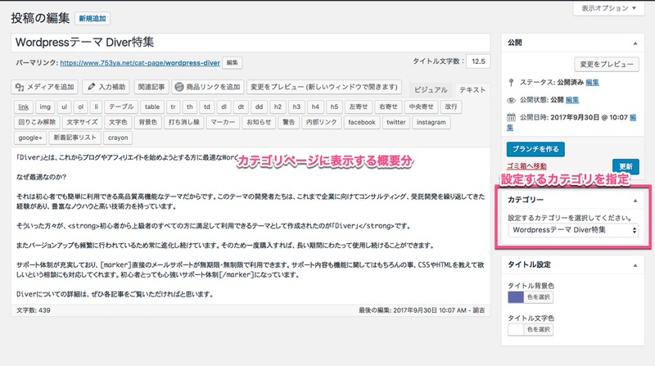Click the media add icon button
This screenshot has width=655, height=366.
tap(45, 87)
